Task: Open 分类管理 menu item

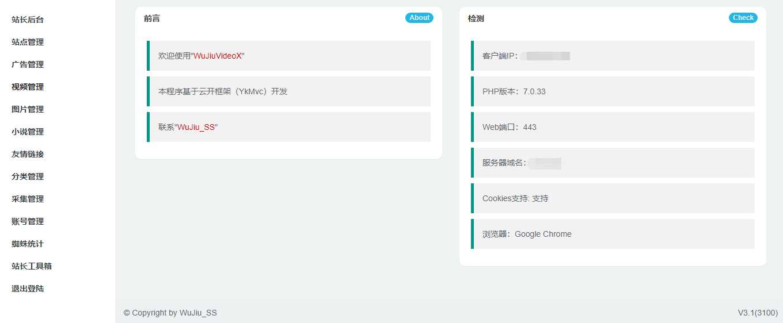Action: 28,176
